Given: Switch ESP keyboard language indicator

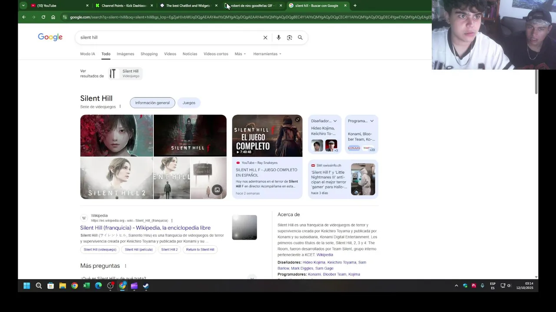Looking at the screenshot, I should 493,286.
